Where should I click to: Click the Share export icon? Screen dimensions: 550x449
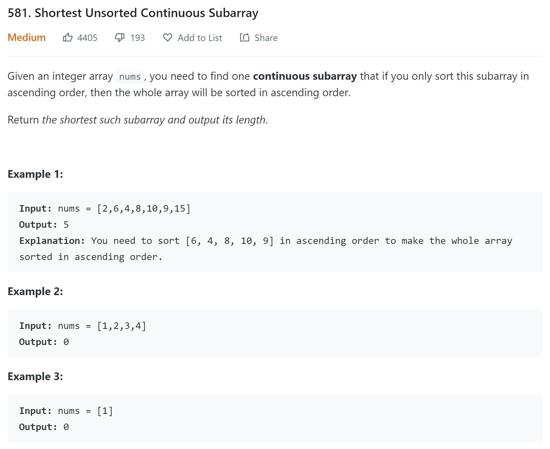coord(244,38)
